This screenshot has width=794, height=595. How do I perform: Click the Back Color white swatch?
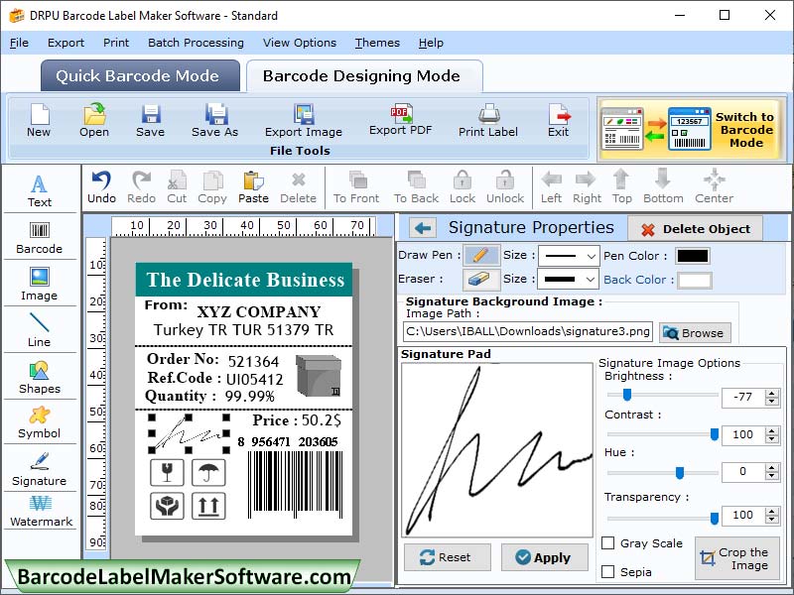click(694, 280)
